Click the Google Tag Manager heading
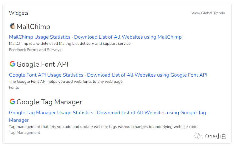This screenshot has width=234, height=146. (49, 102)
